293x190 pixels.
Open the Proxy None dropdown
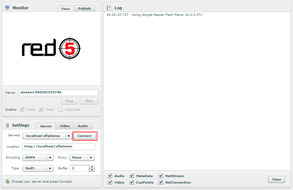click(x=82, y=158)
